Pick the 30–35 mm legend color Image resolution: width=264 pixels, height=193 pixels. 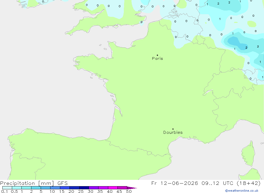click(94, 188)
